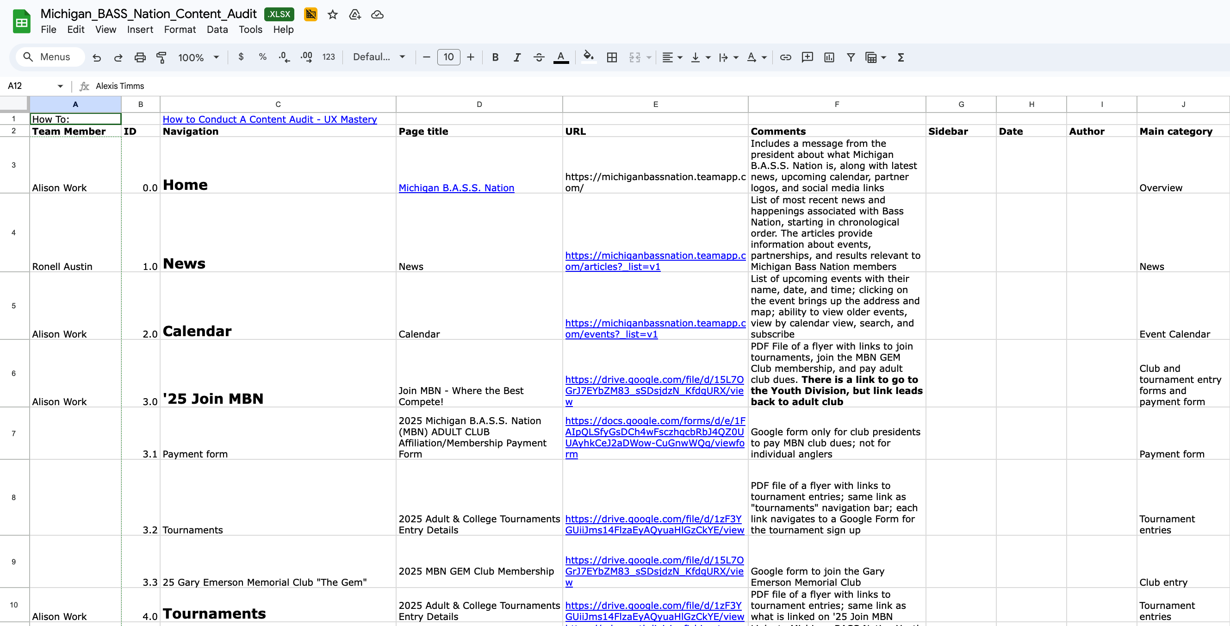Select row 7 header
The height and width of the screenshot is (626, 1230).
(14, 433)
